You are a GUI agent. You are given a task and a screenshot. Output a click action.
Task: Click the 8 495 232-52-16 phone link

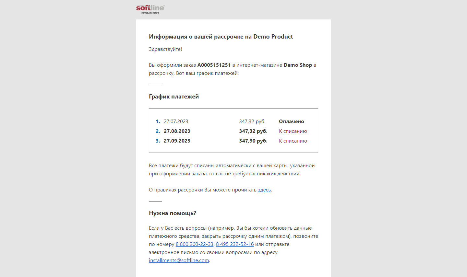click(x=235, y=244)
